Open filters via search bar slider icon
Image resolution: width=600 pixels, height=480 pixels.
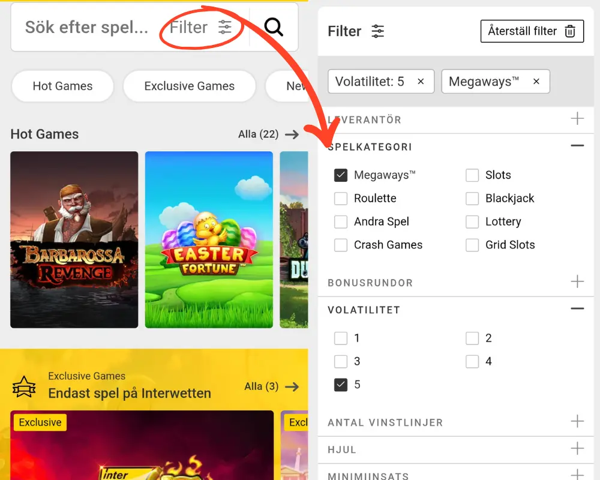tap(225, 27)
